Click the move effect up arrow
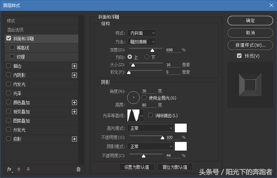 tap(19, 169)
